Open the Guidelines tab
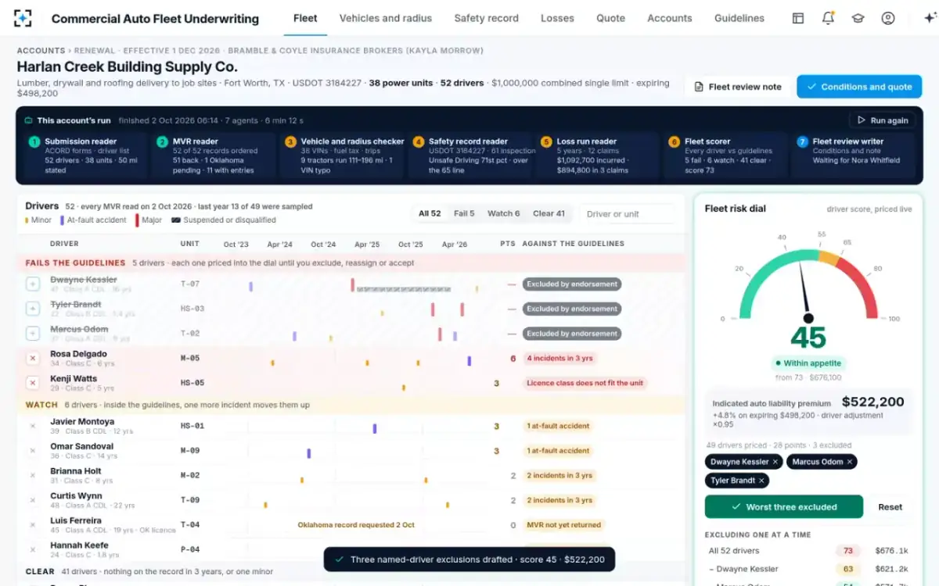The height and width of the screenshot is (586, 939). [x=739, y=18]
